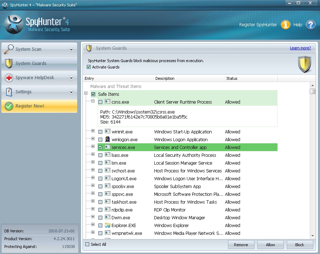Open the Learn more link
Screen dimensions: 320x254
tap(300, 48)
